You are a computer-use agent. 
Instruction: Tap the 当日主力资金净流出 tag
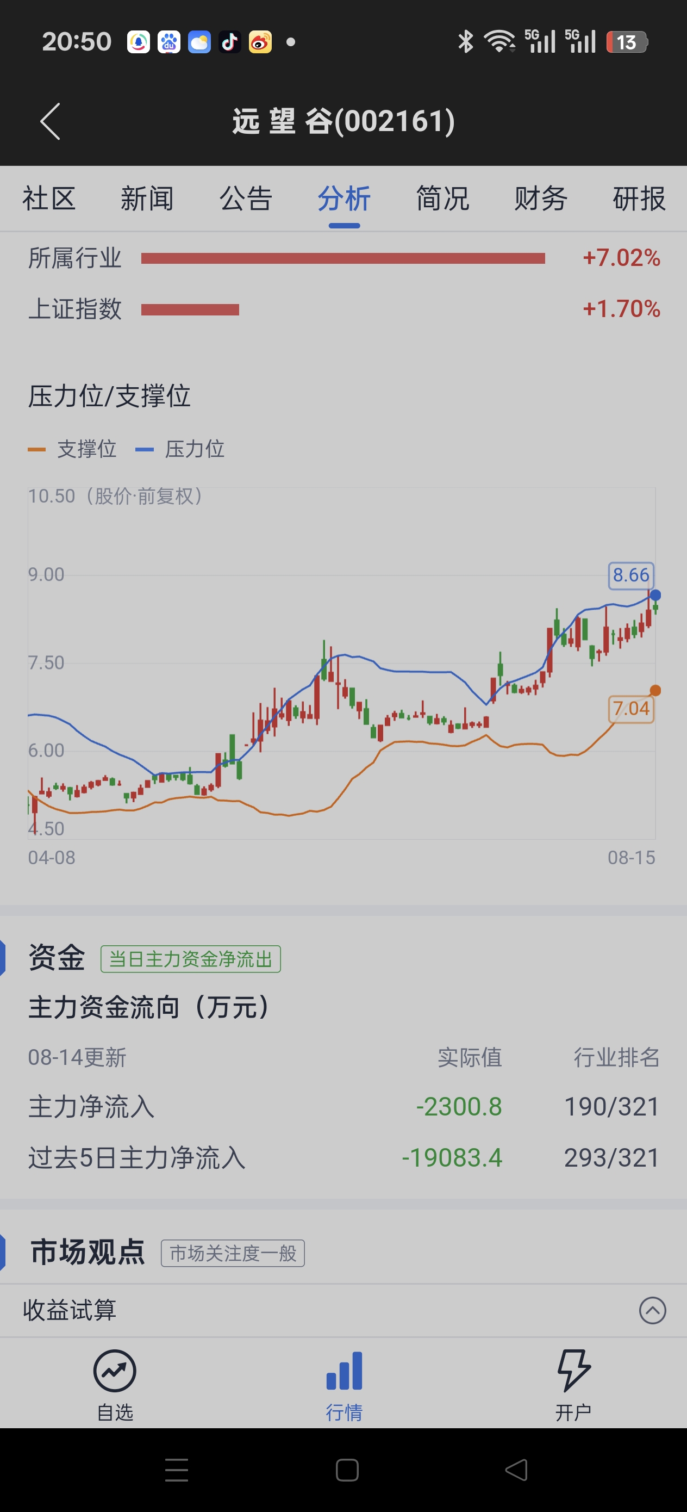[191, 958]
